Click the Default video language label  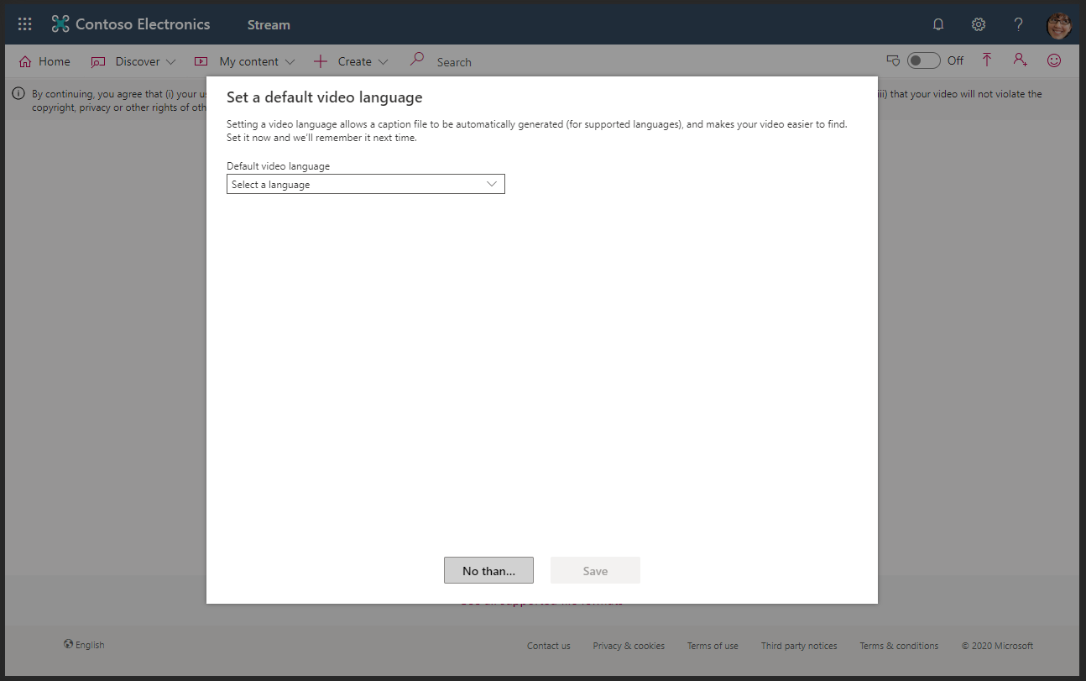pyautogui.click(x=279, y=166)
